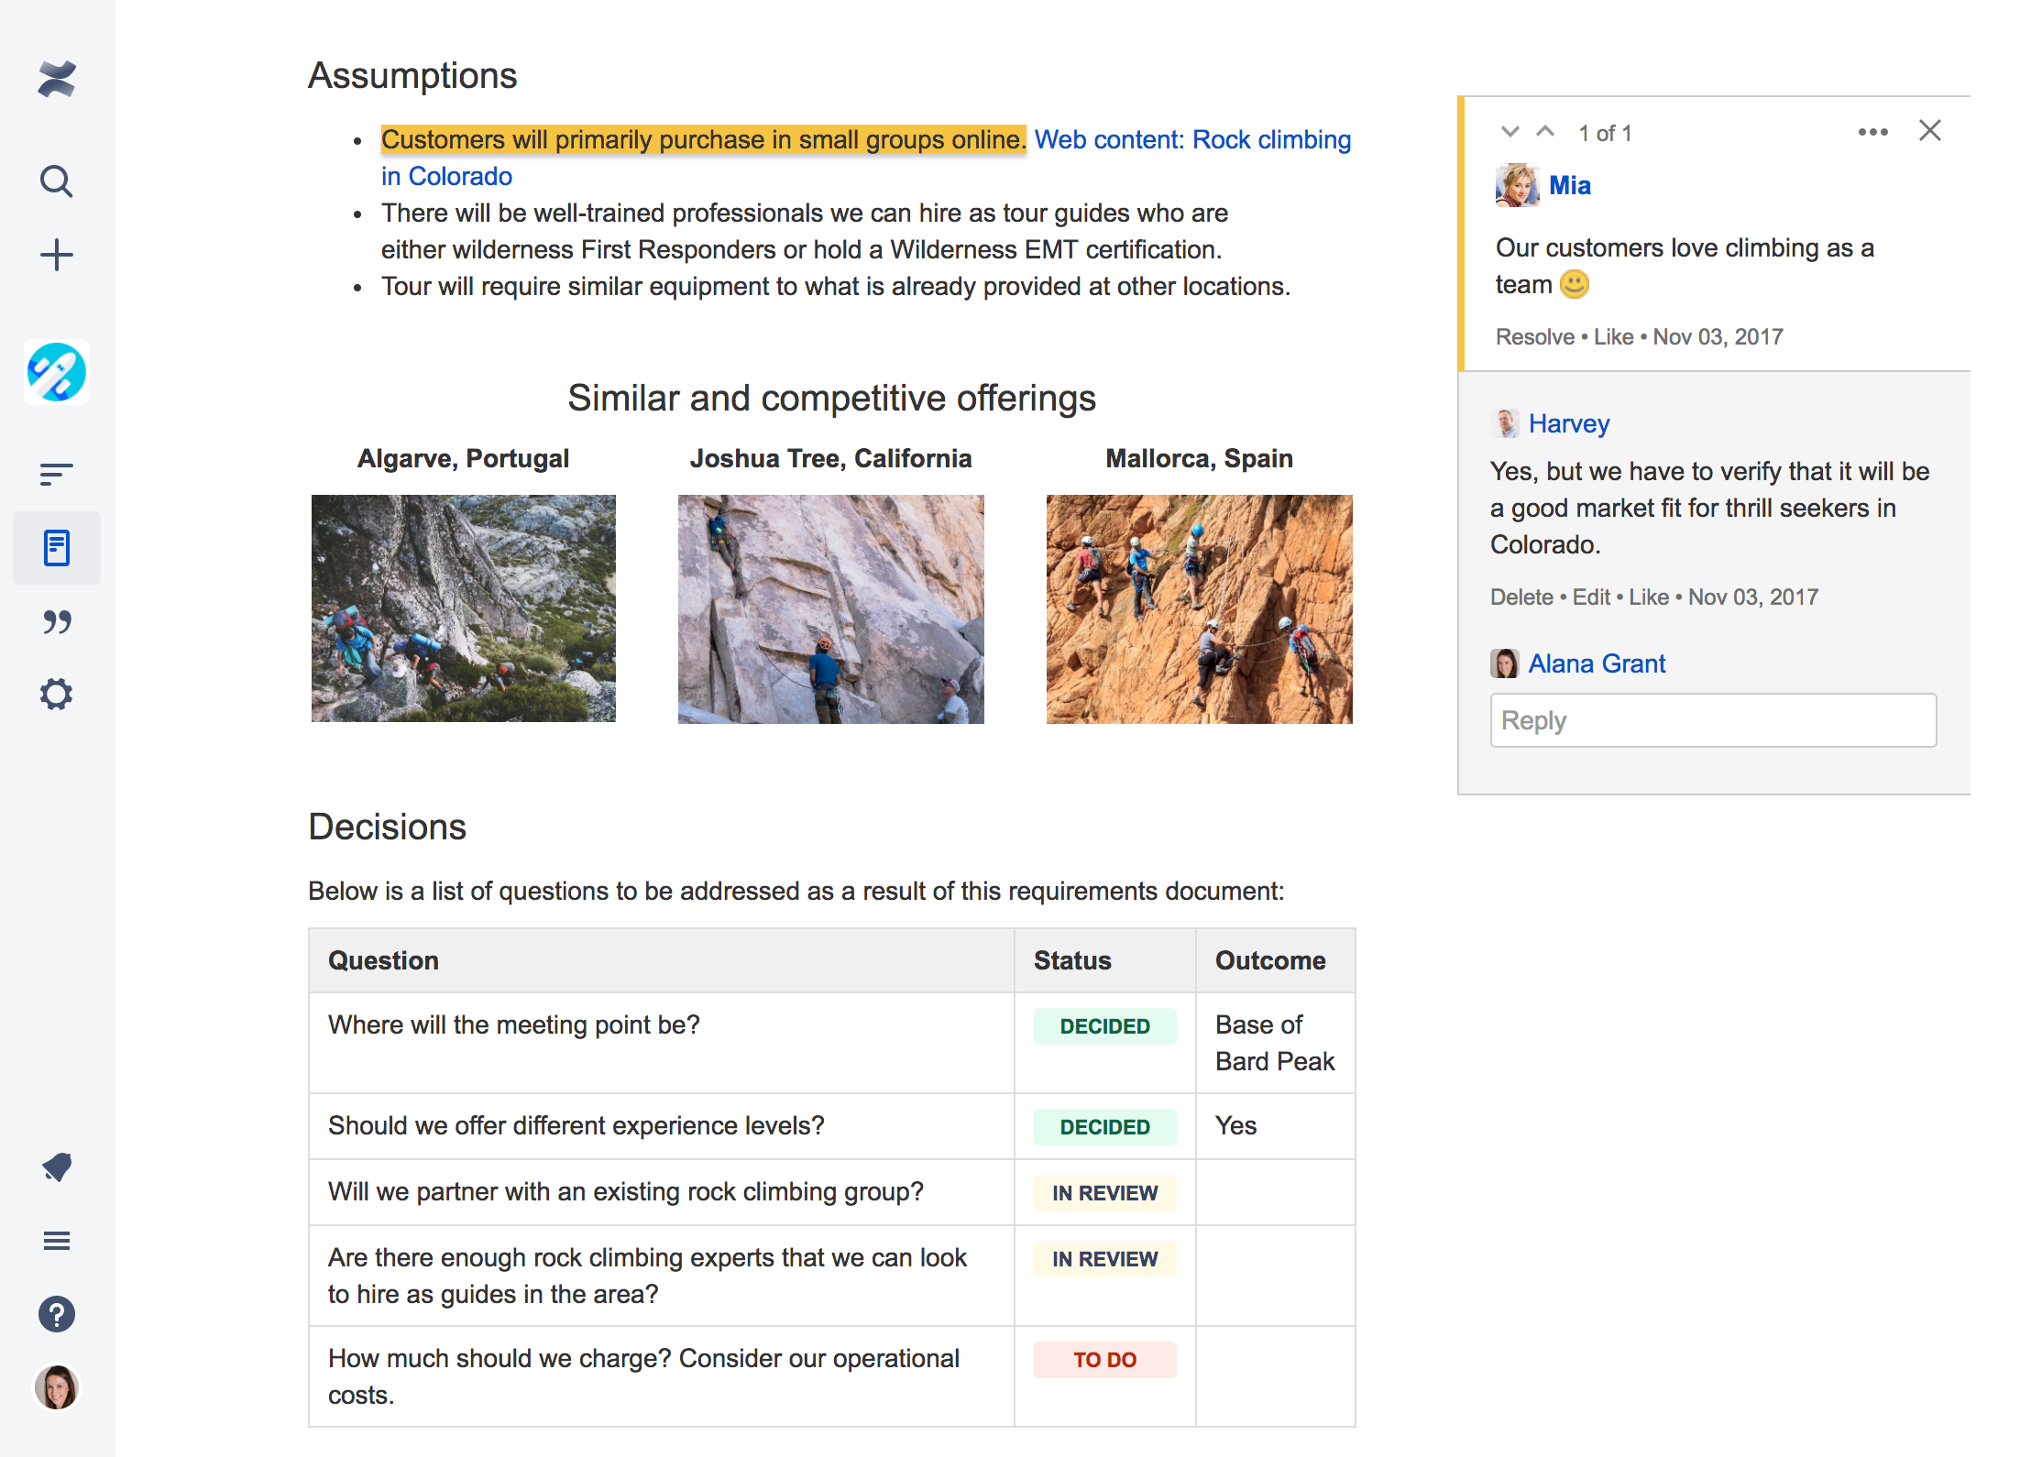Open the recent activity sidebar icon
This screenshot has width=2042, height=1457.
tap(57, 474)
